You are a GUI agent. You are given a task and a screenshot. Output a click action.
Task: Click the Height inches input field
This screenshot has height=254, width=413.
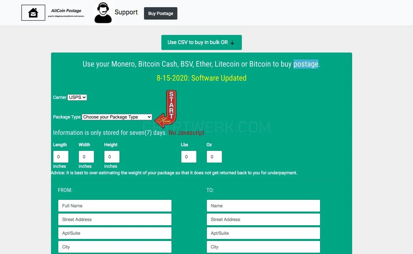[112, 157]
